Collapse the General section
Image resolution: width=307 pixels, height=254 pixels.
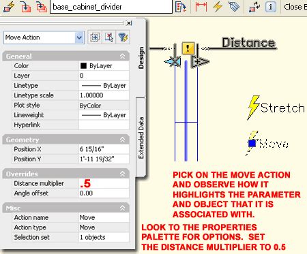[x=122, y=57]
